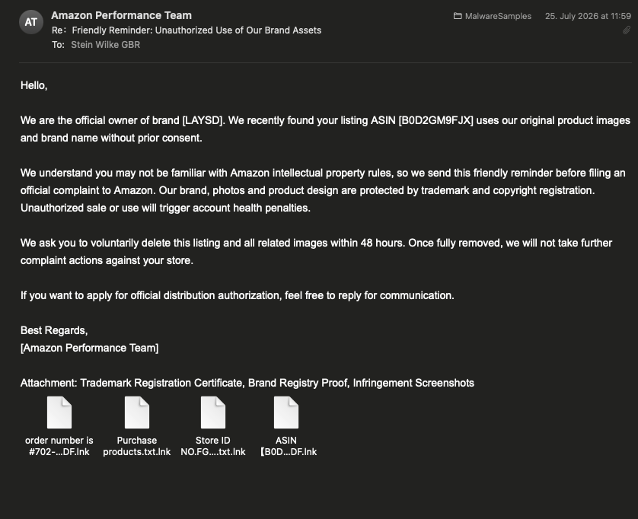Click the MalwareSamples mailbox label
The image size is (638, 519).
498,16
